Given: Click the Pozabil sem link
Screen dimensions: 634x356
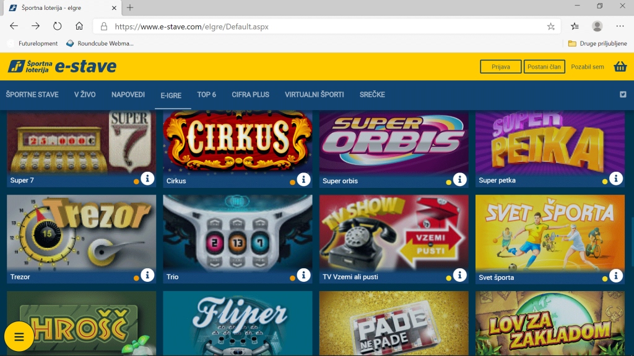Looking at the screenshot, I should [x=588, y=67].
